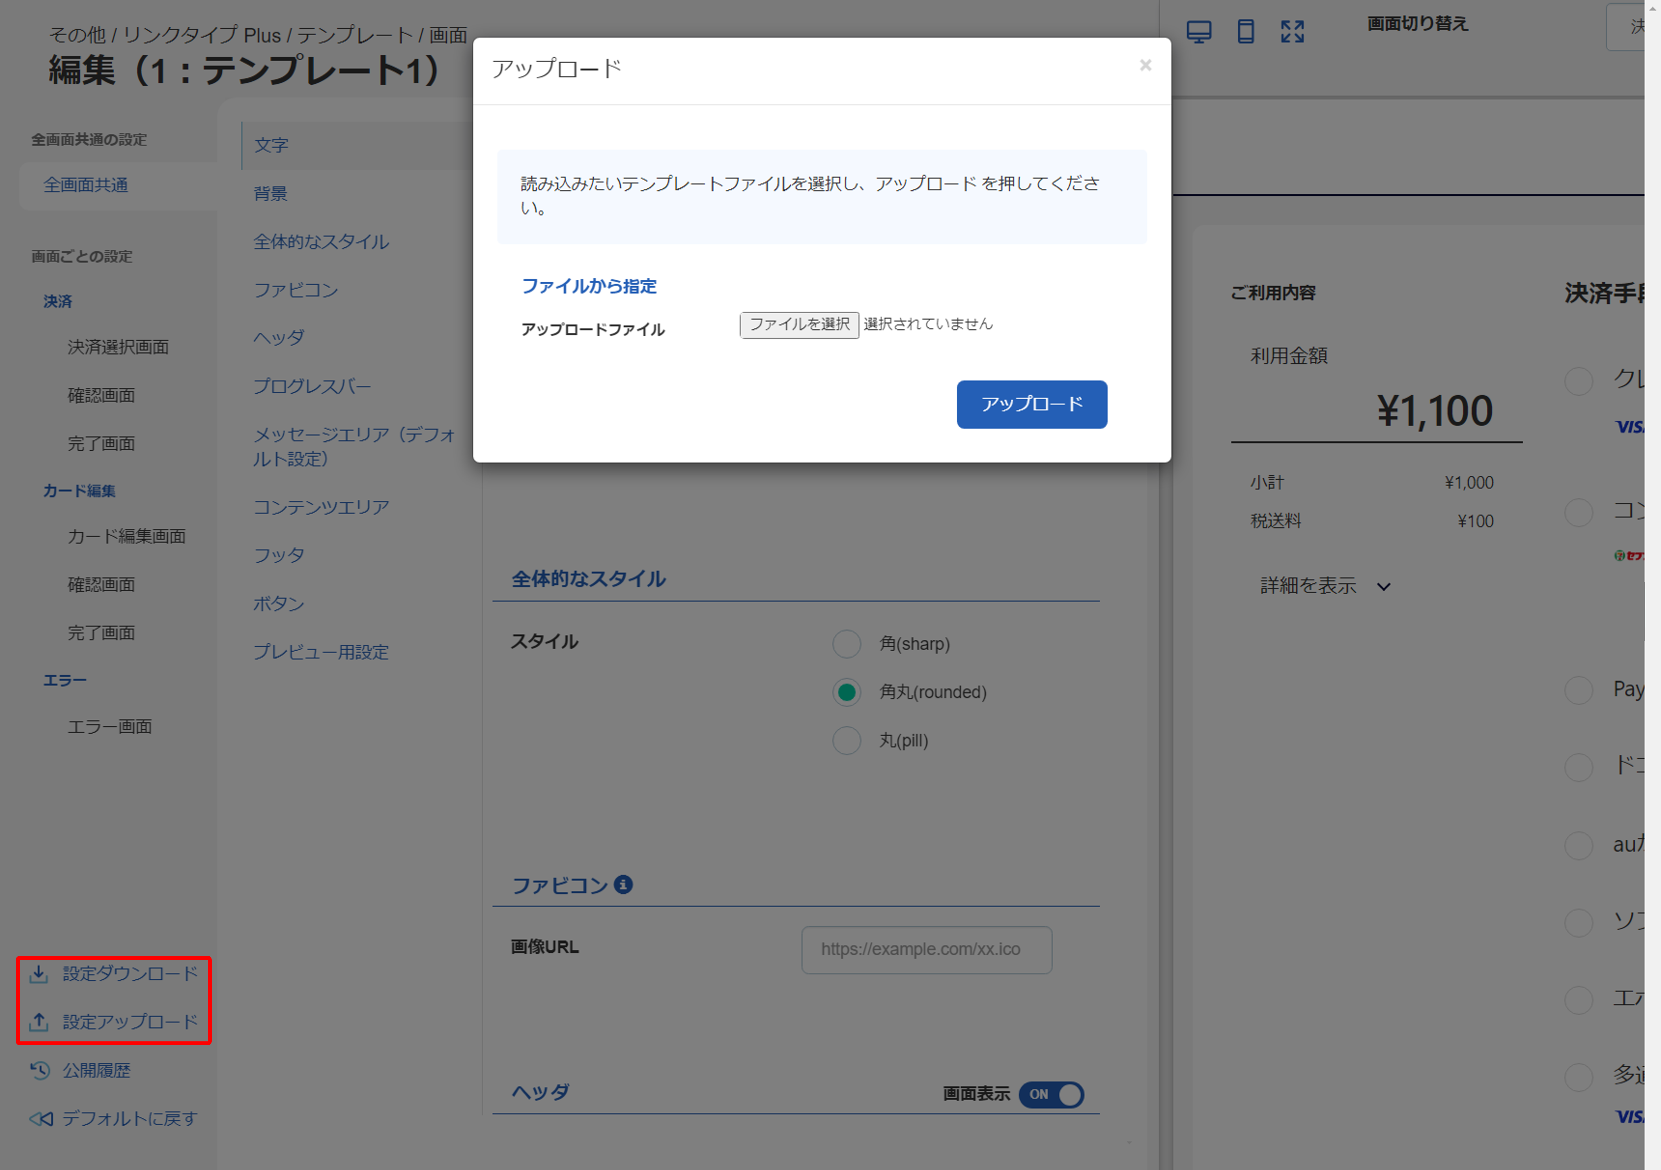Open カード編集画面 in the sidebar
The image size is (1661, 1170).
(x=127, y=536)
